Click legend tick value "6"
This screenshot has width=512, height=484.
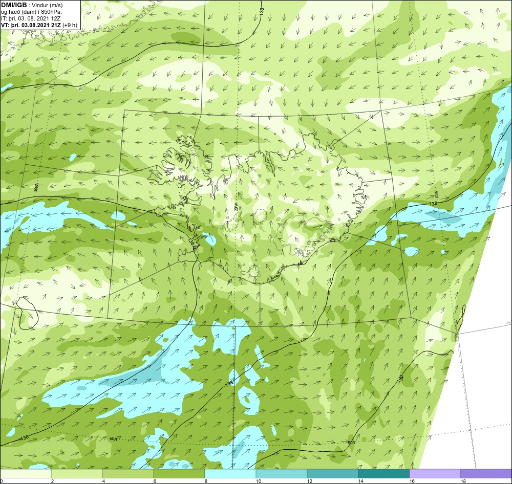(x=155, y=481)
